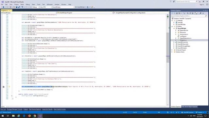209x118 pixels.
Task: Collapse the (1) Website solution folder
Action: coord(172,21)
